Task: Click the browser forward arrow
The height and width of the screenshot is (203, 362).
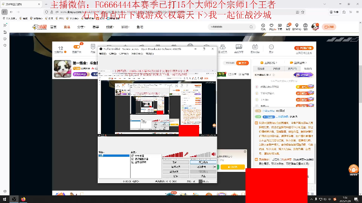Action: click(x=18, y=12)
